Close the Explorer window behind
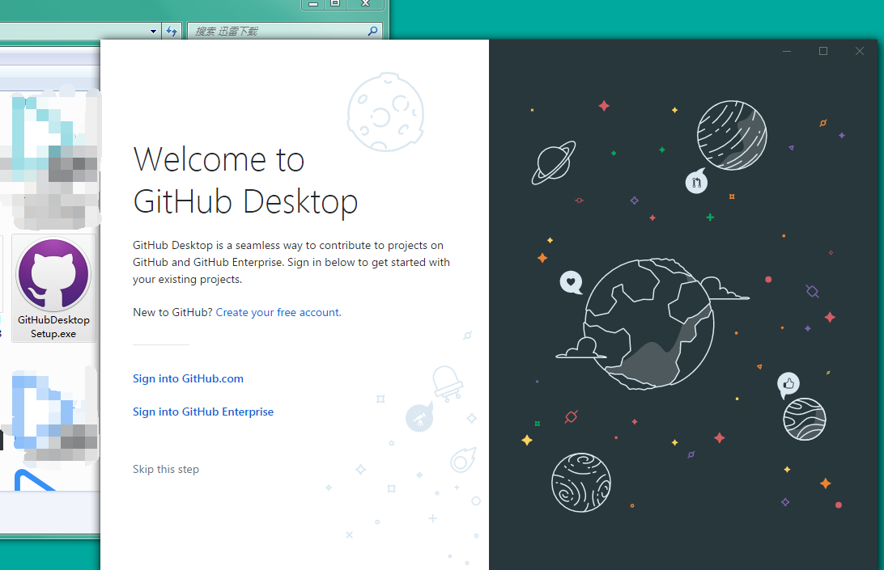Image resolution: width=884 pixels, height=570 pixels. point(365,3)
